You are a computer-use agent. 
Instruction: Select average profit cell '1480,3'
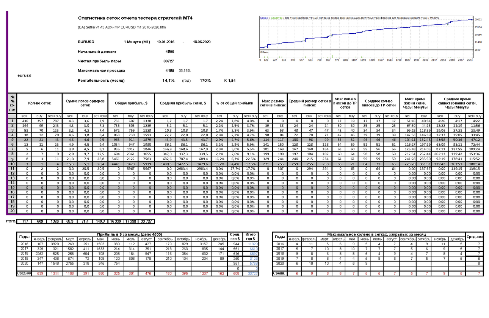tap(165, 164)
